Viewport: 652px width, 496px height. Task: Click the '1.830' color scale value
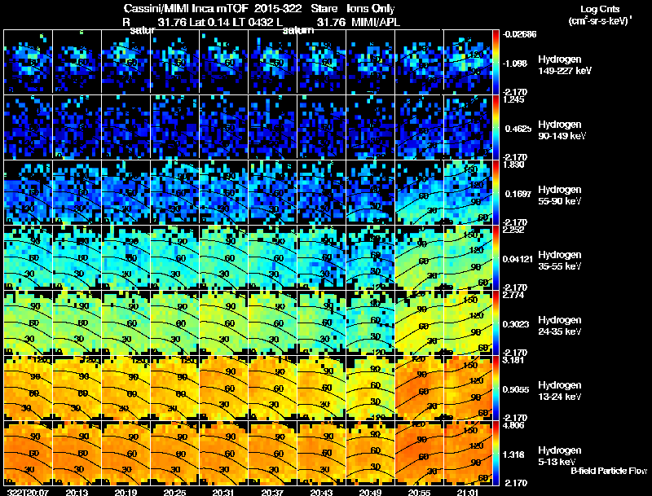click(514, 165)
